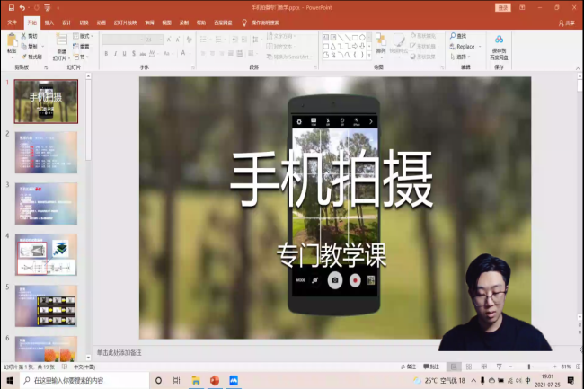Click the Undo arrow icon
This screenshot has height=389, width=584.
click(x=21, y=7)
